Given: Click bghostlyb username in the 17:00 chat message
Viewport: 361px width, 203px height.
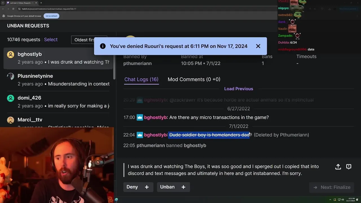Looking at the screenshot, I should click(155, 117).
